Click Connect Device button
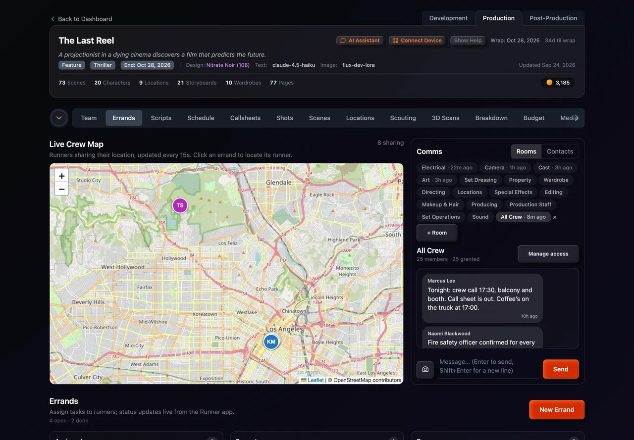This screenshot has width=634, height=440. click(x=417, y=41)
